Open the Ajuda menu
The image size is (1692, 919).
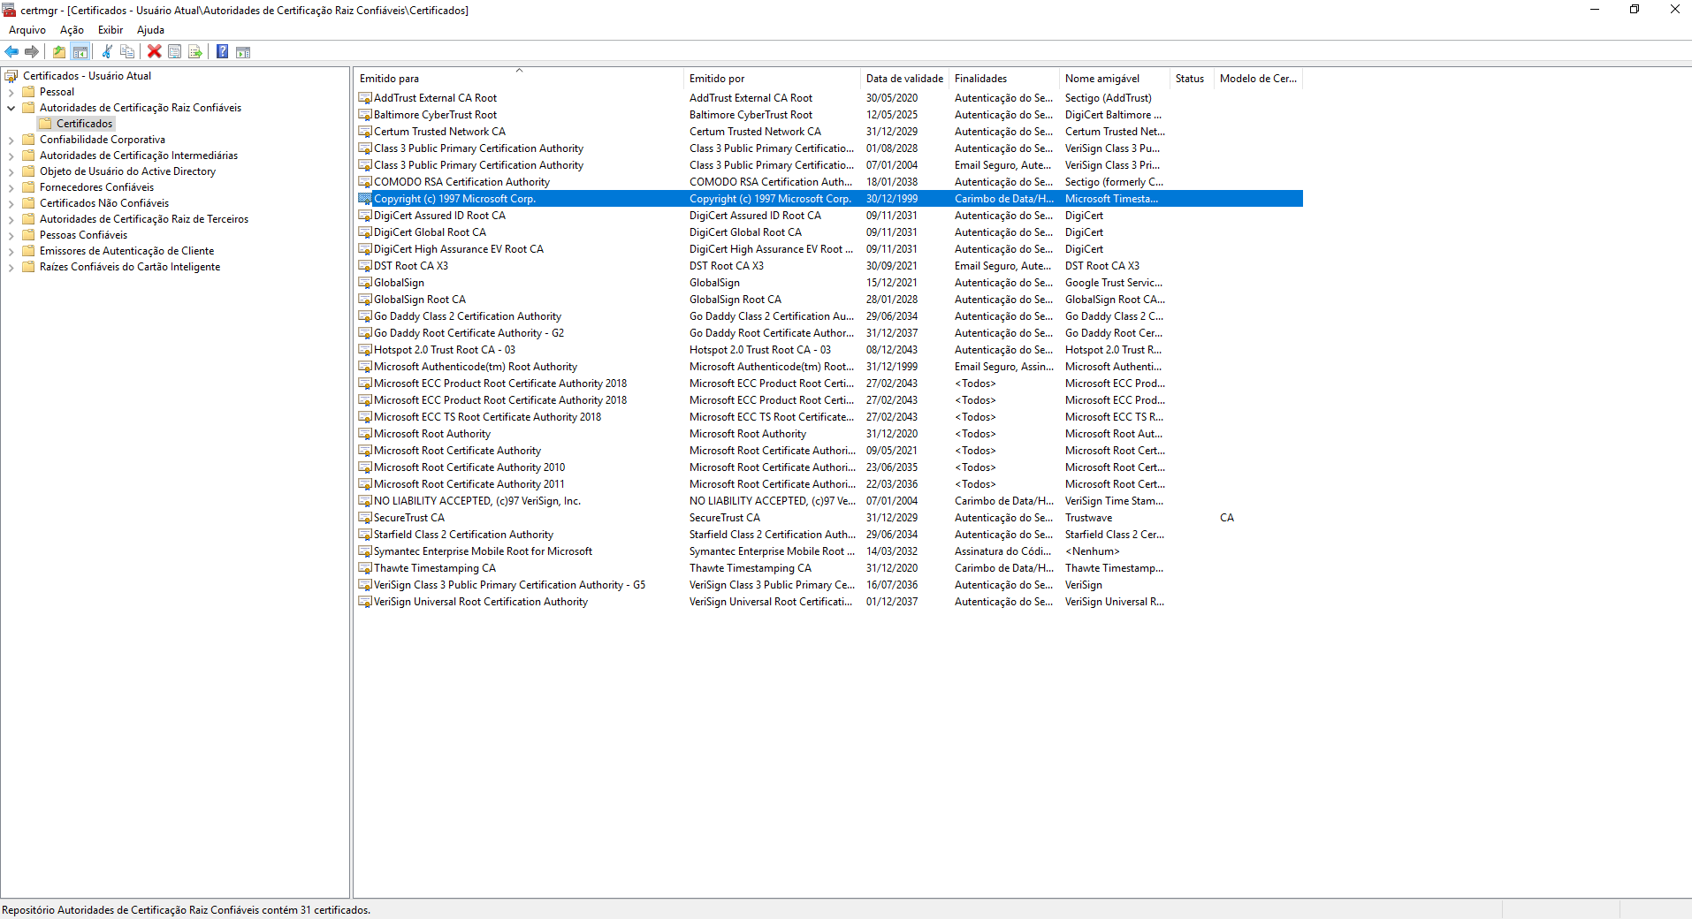pyautogui.click(x=150, y=30)
